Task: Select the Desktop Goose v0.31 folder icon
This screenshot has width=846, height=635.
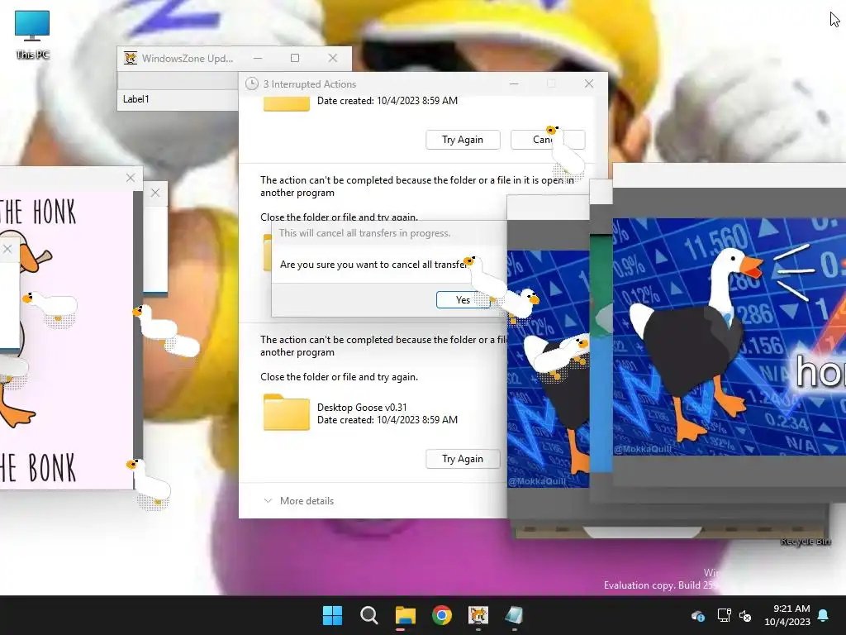Action: pos(286,412)
